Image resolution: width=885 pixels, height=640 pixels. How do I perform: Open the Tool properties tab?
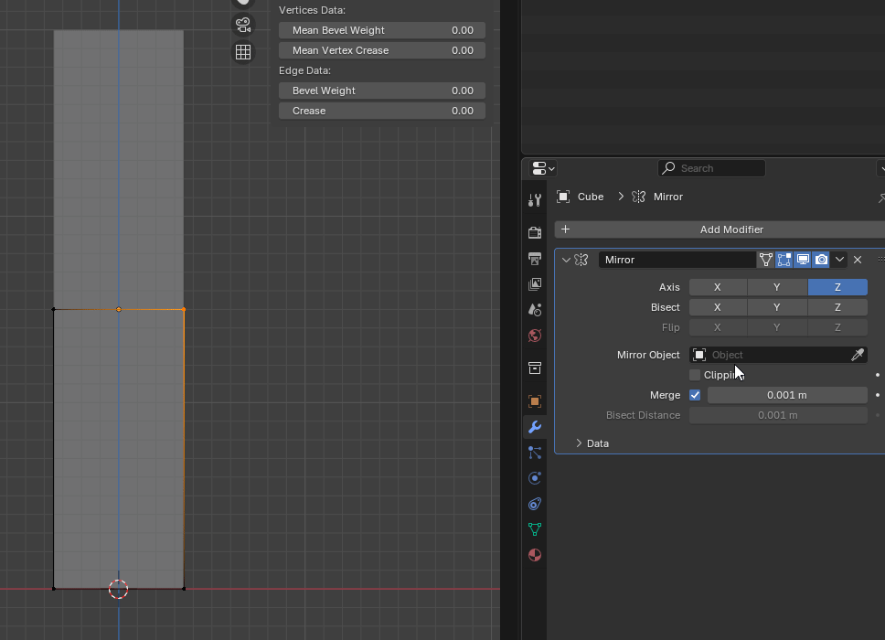[535, 200]
